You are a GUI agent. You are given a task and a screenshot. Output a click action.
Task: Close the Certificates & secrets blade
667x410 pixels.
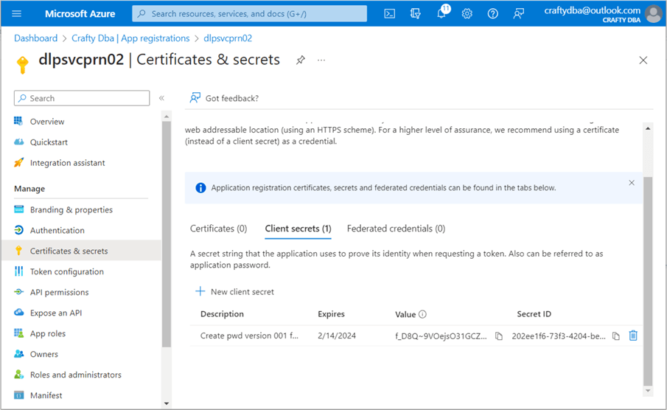coord(643,60)
